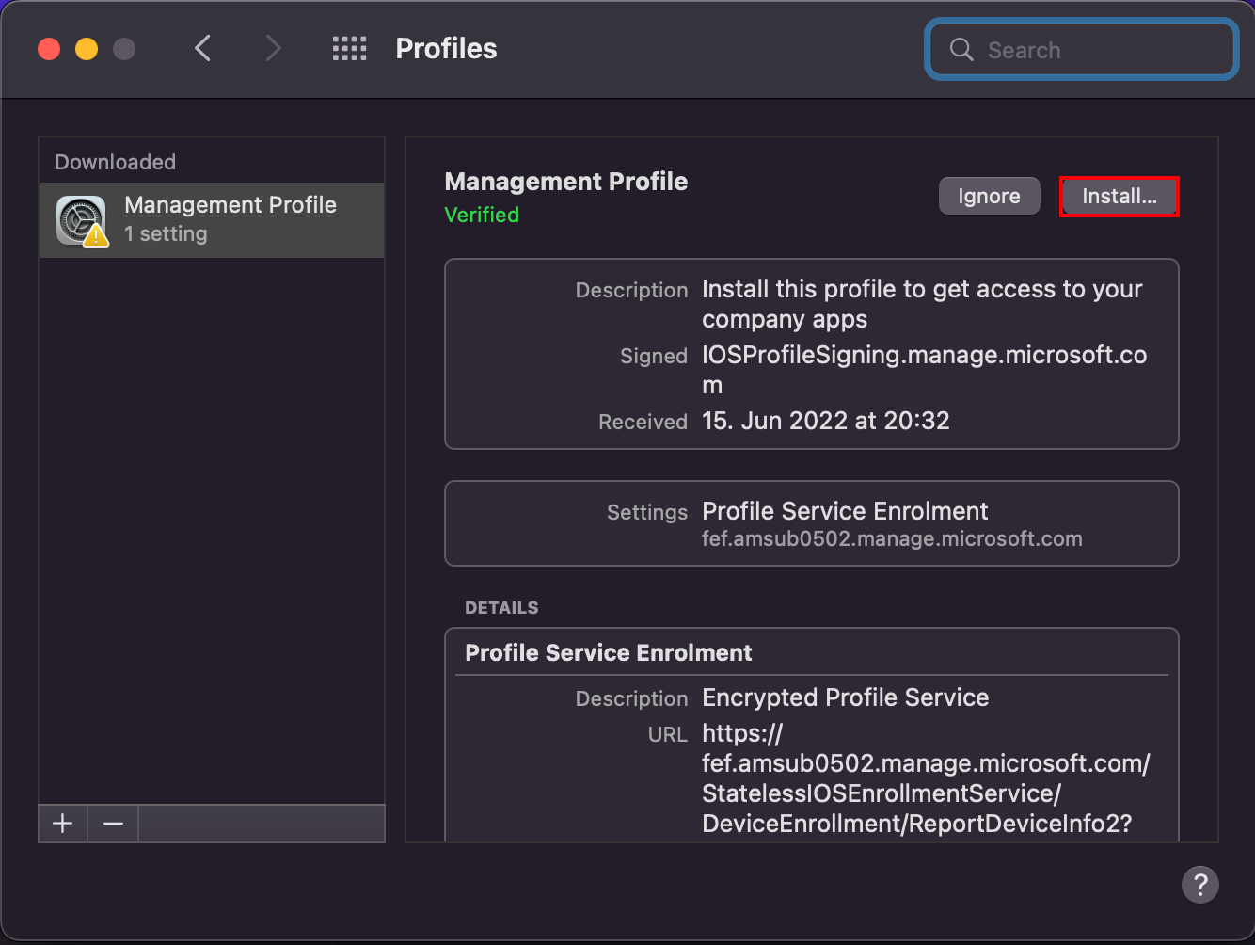Remove the profile with the minus button

[113, 824]
